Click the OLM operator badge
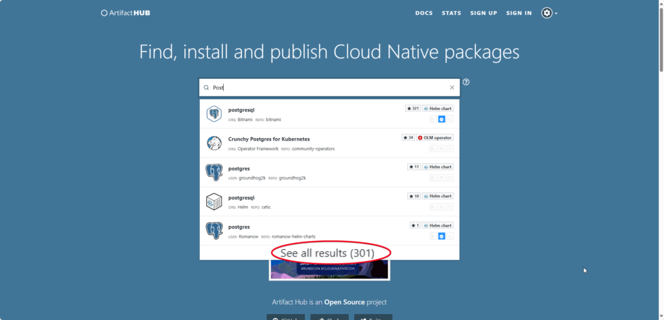The image size is (664, 320). (435, 137)
